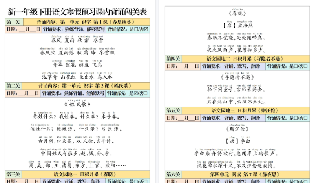
Task: Select 背诵要求：背诵、默写、翻译 in the 第五关 row
Action: tap(233, 118)
